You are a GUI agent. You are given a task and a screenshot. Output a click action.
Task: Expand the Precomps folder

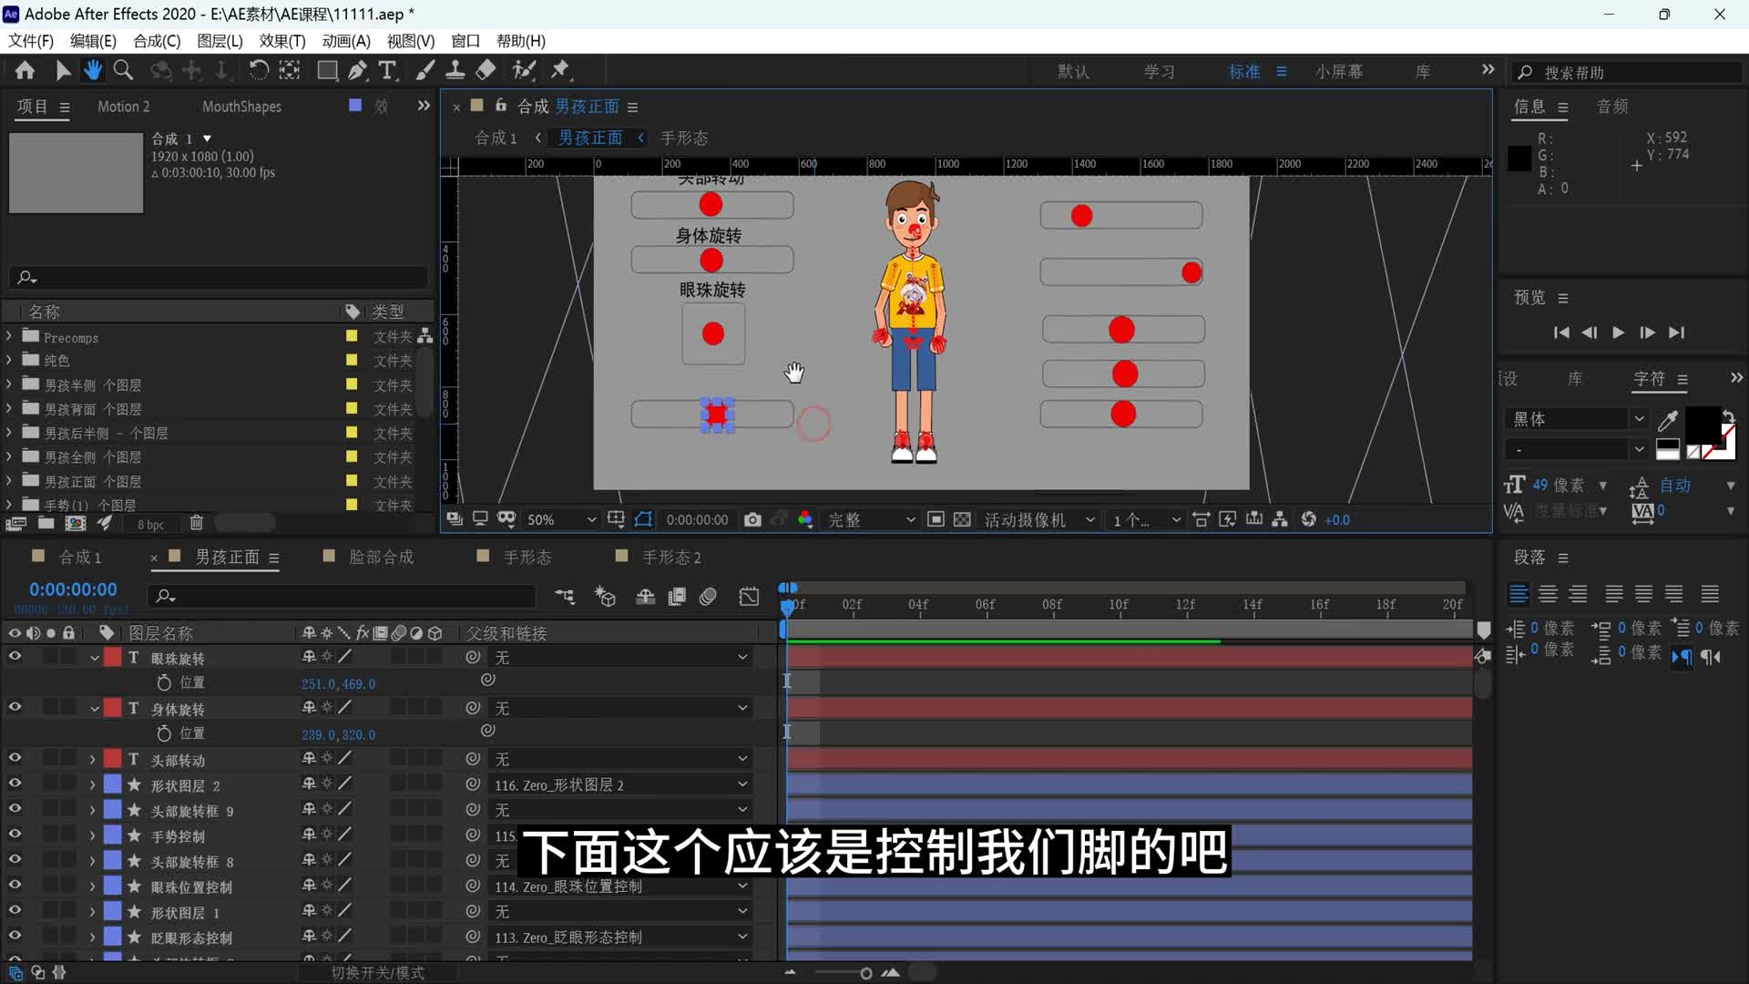coord(9,336)
